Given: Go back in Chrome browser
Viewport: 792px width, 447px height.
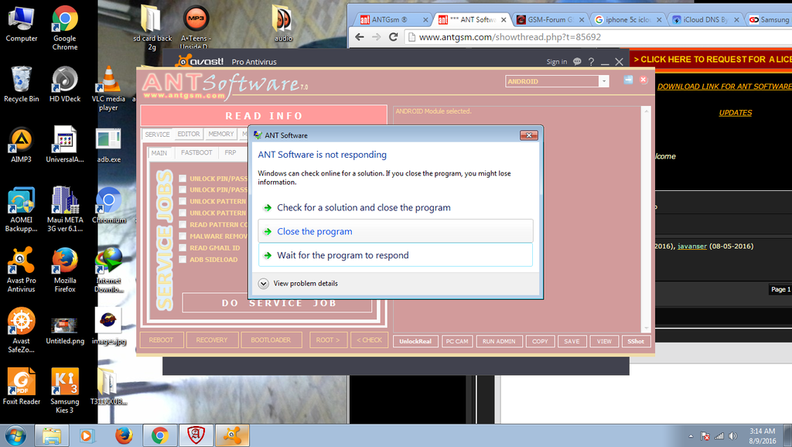Looking at the screenshot, I should [360, 37].
